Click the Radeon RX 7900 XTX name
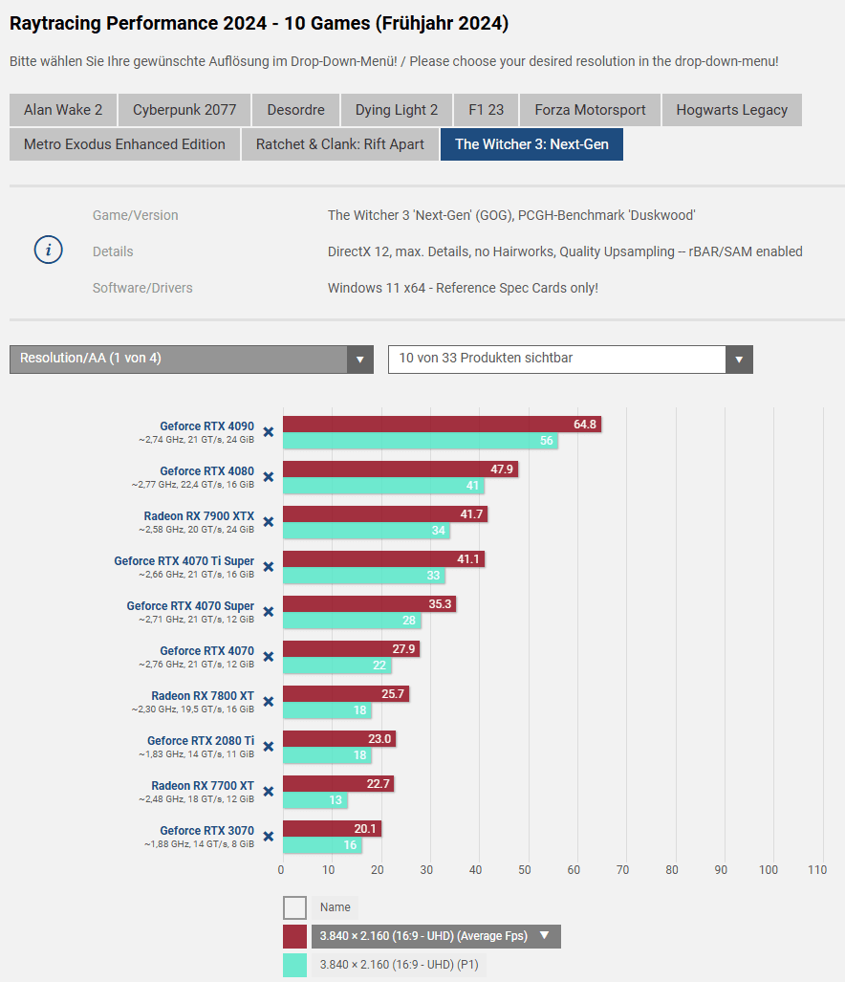 point(199,516)
